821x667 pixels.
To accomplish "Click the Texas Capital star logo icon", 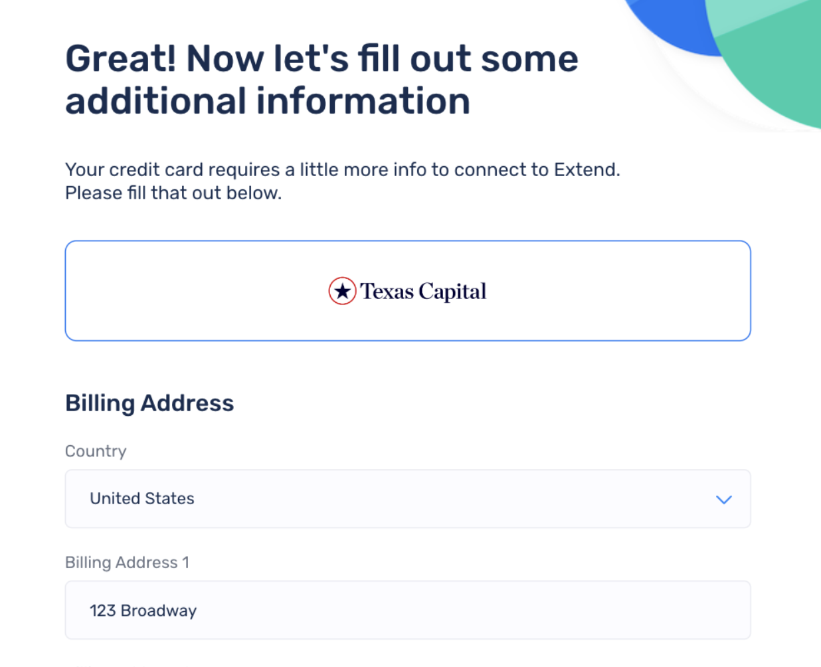I will [342, 291].
